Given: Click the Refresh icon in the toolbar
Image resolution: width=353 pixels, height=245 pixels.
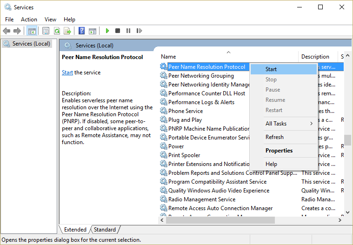Looking at the screenshot, I should [57, 31].
